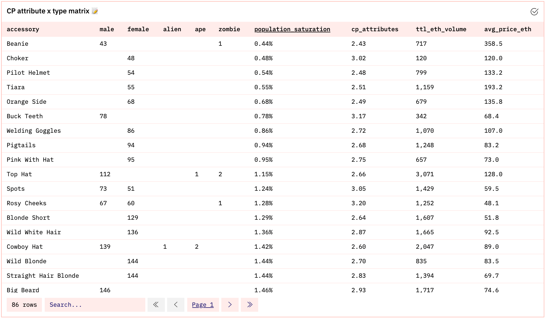This screenshot has width=546, height=319.
Task: Click the checkmark icon in top-right corner
Action: click(535, 11)
